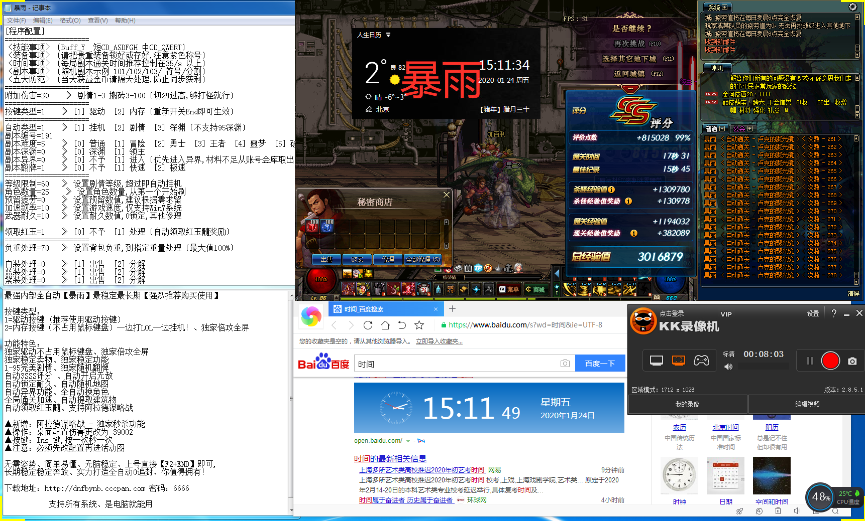Click the 立即导入收藏夹 link
The height and width of the screenshot is (521, 865).
coord(439,341)
